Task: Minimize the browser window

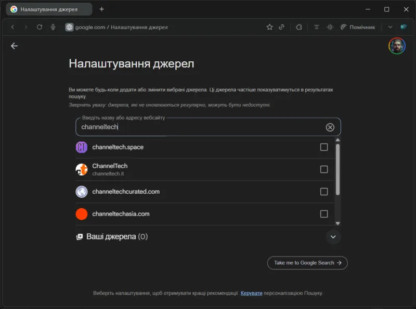Action: point(368,9)
